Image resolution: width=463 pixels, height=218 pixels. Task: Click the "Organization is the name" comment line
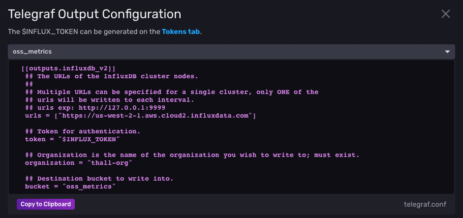(192, 155)
